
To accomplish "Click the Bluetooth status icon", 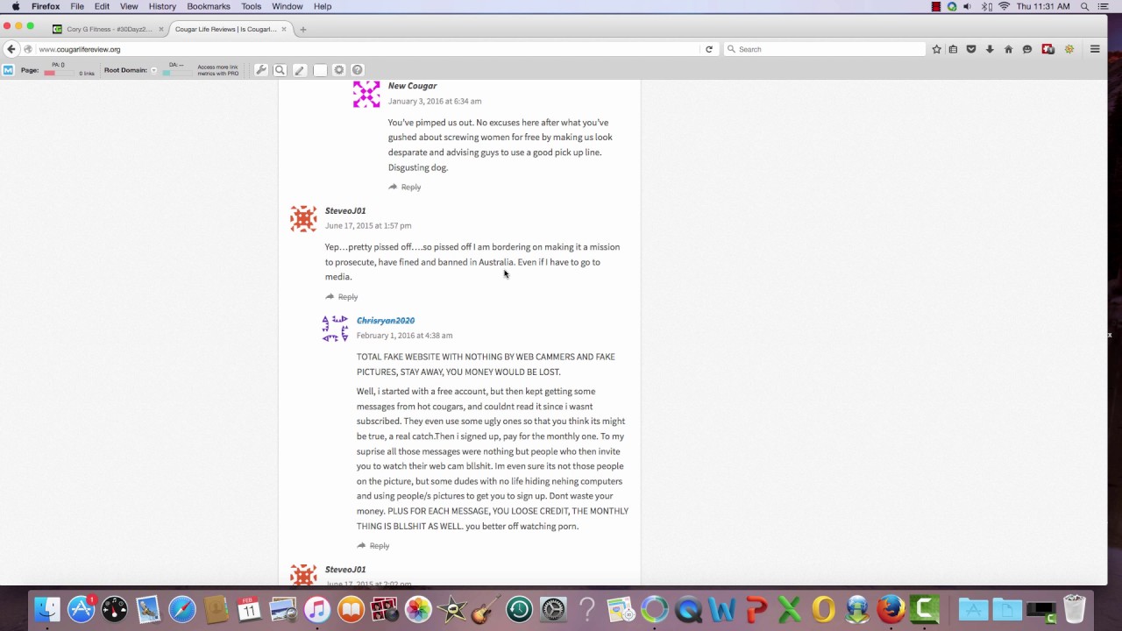I will coord(986,6).
